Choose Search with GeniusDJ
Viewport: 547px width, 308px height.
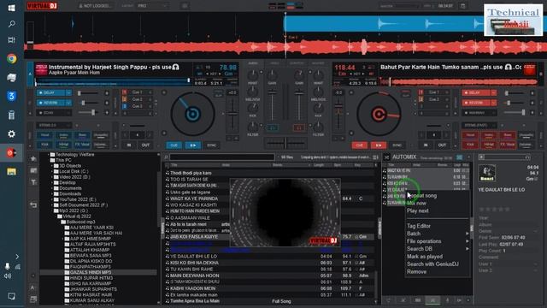point(432,264)
